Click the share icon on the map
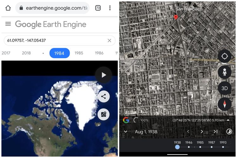This screenshot has height=158, width=237. 104,96
